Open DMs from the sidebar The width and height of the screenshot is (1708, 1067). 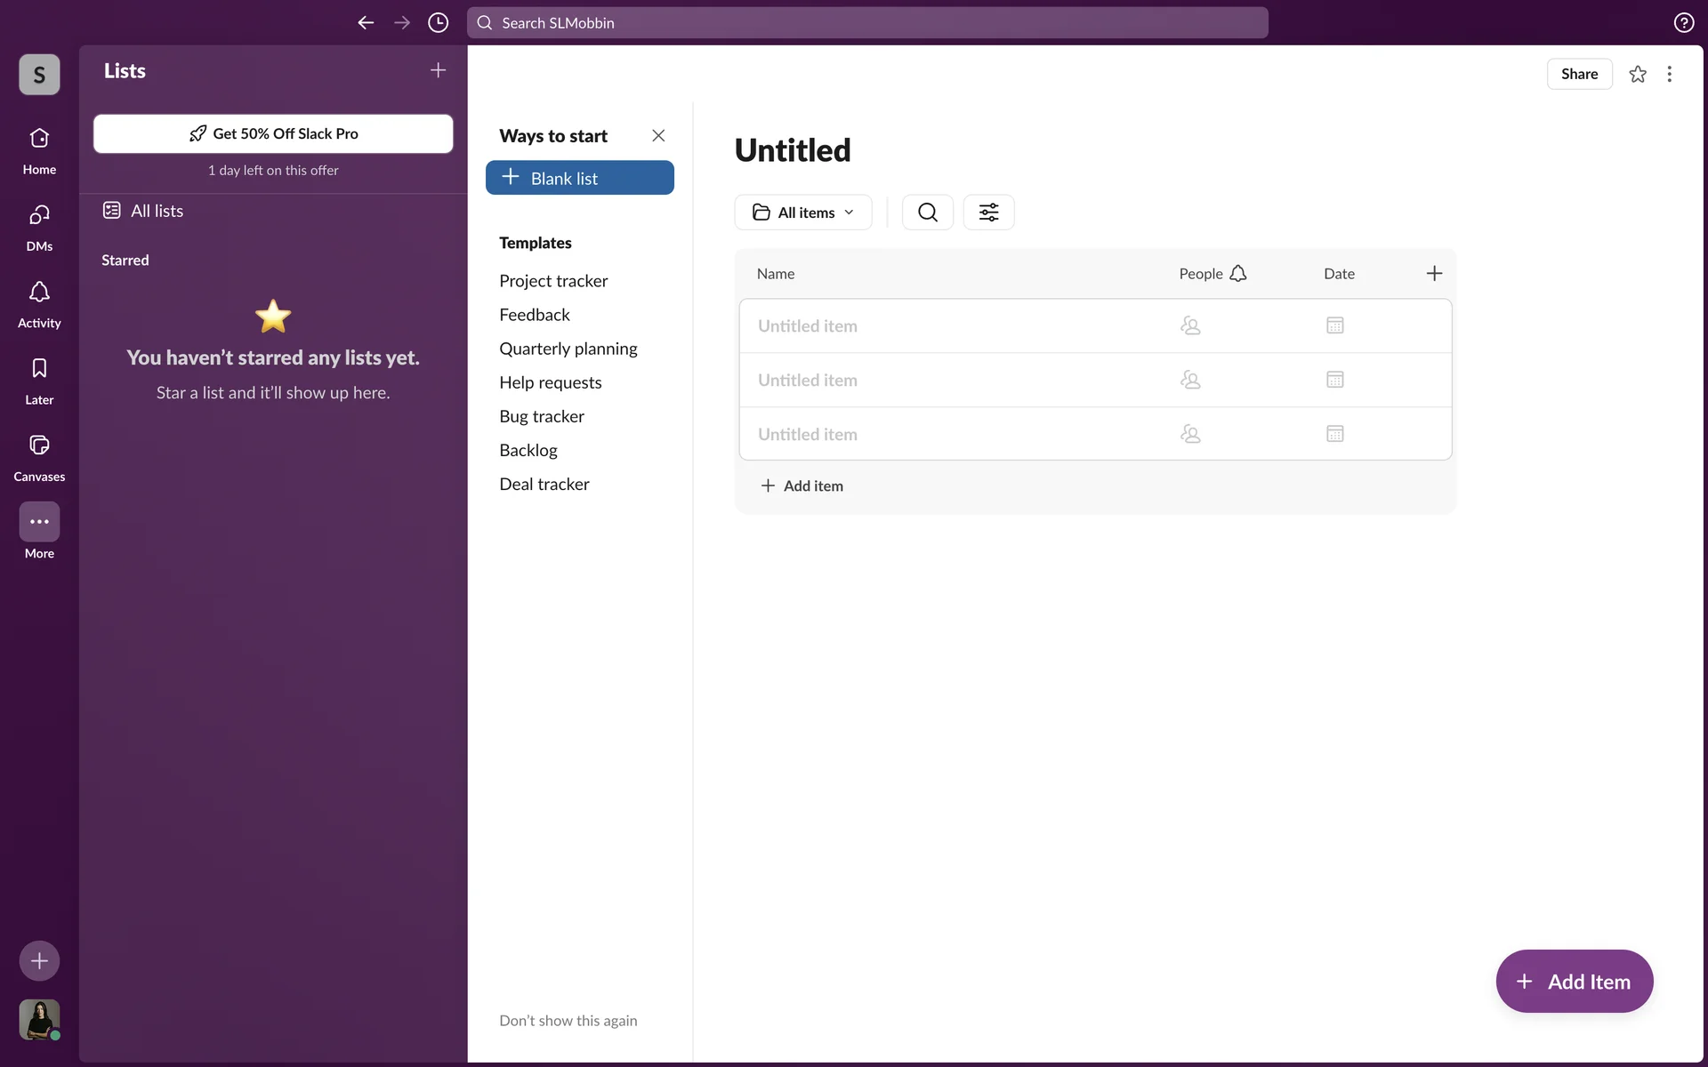[x=39, y=227]
